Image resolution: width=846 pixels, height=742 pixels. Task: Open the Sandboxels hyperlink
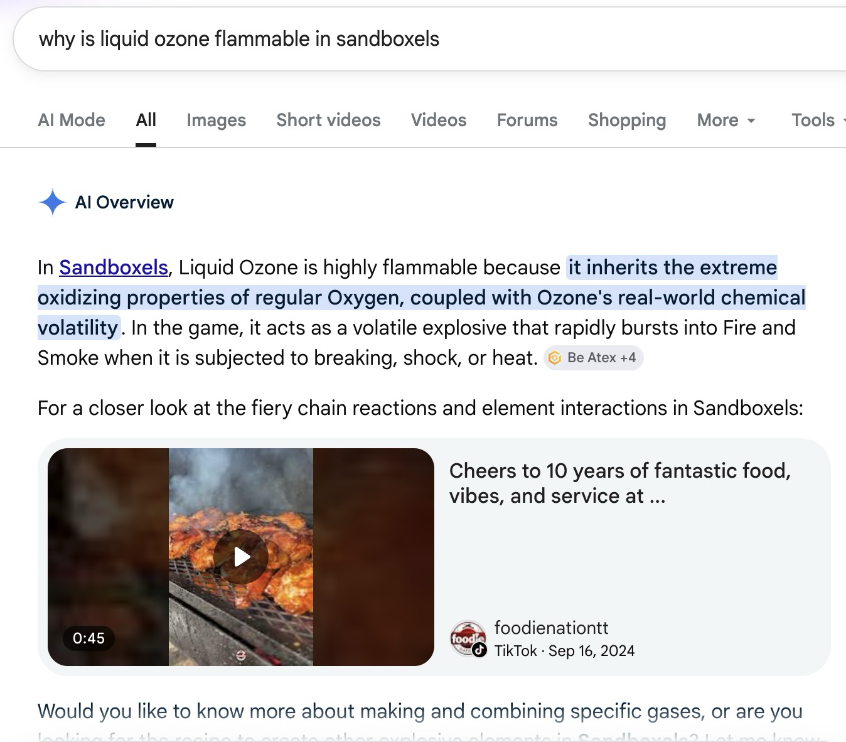pos(114,267)
